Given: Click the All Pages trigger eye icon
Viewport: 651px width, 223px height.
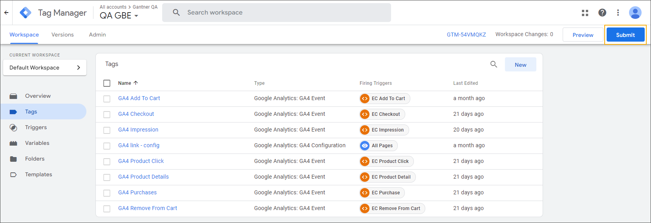Looking at the screenshot, I should [365, 146].
